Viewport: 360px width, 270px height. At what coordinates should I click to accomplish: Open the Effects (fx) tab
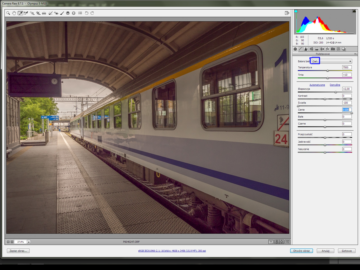[x=327, y=49]
